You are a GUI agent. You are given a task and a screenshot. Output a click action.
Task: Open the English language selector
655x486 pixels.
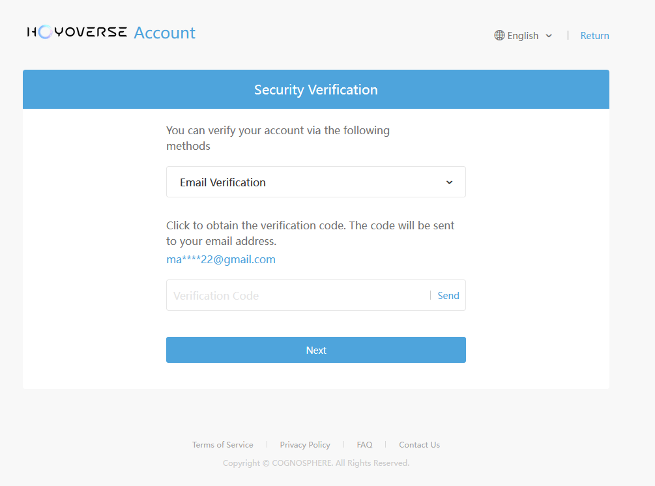pos(523,36)
